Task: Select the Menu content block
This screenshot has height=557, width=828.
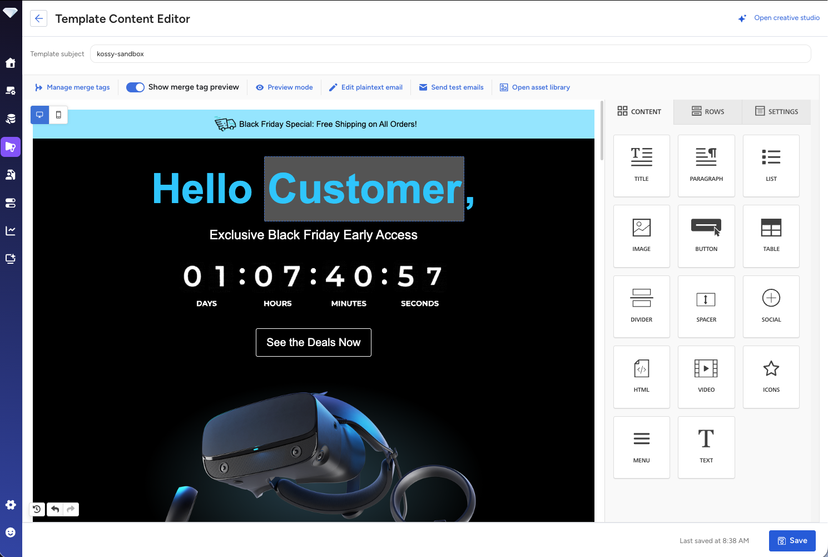Action: pyautogui.click(x=642, y=447)
